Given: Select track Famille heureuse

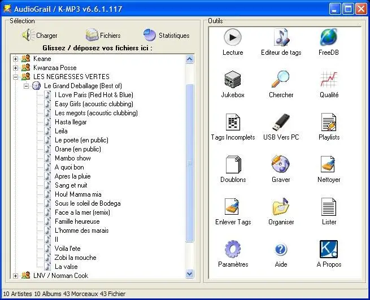Looking at the screenshot, I should (77, 221).
